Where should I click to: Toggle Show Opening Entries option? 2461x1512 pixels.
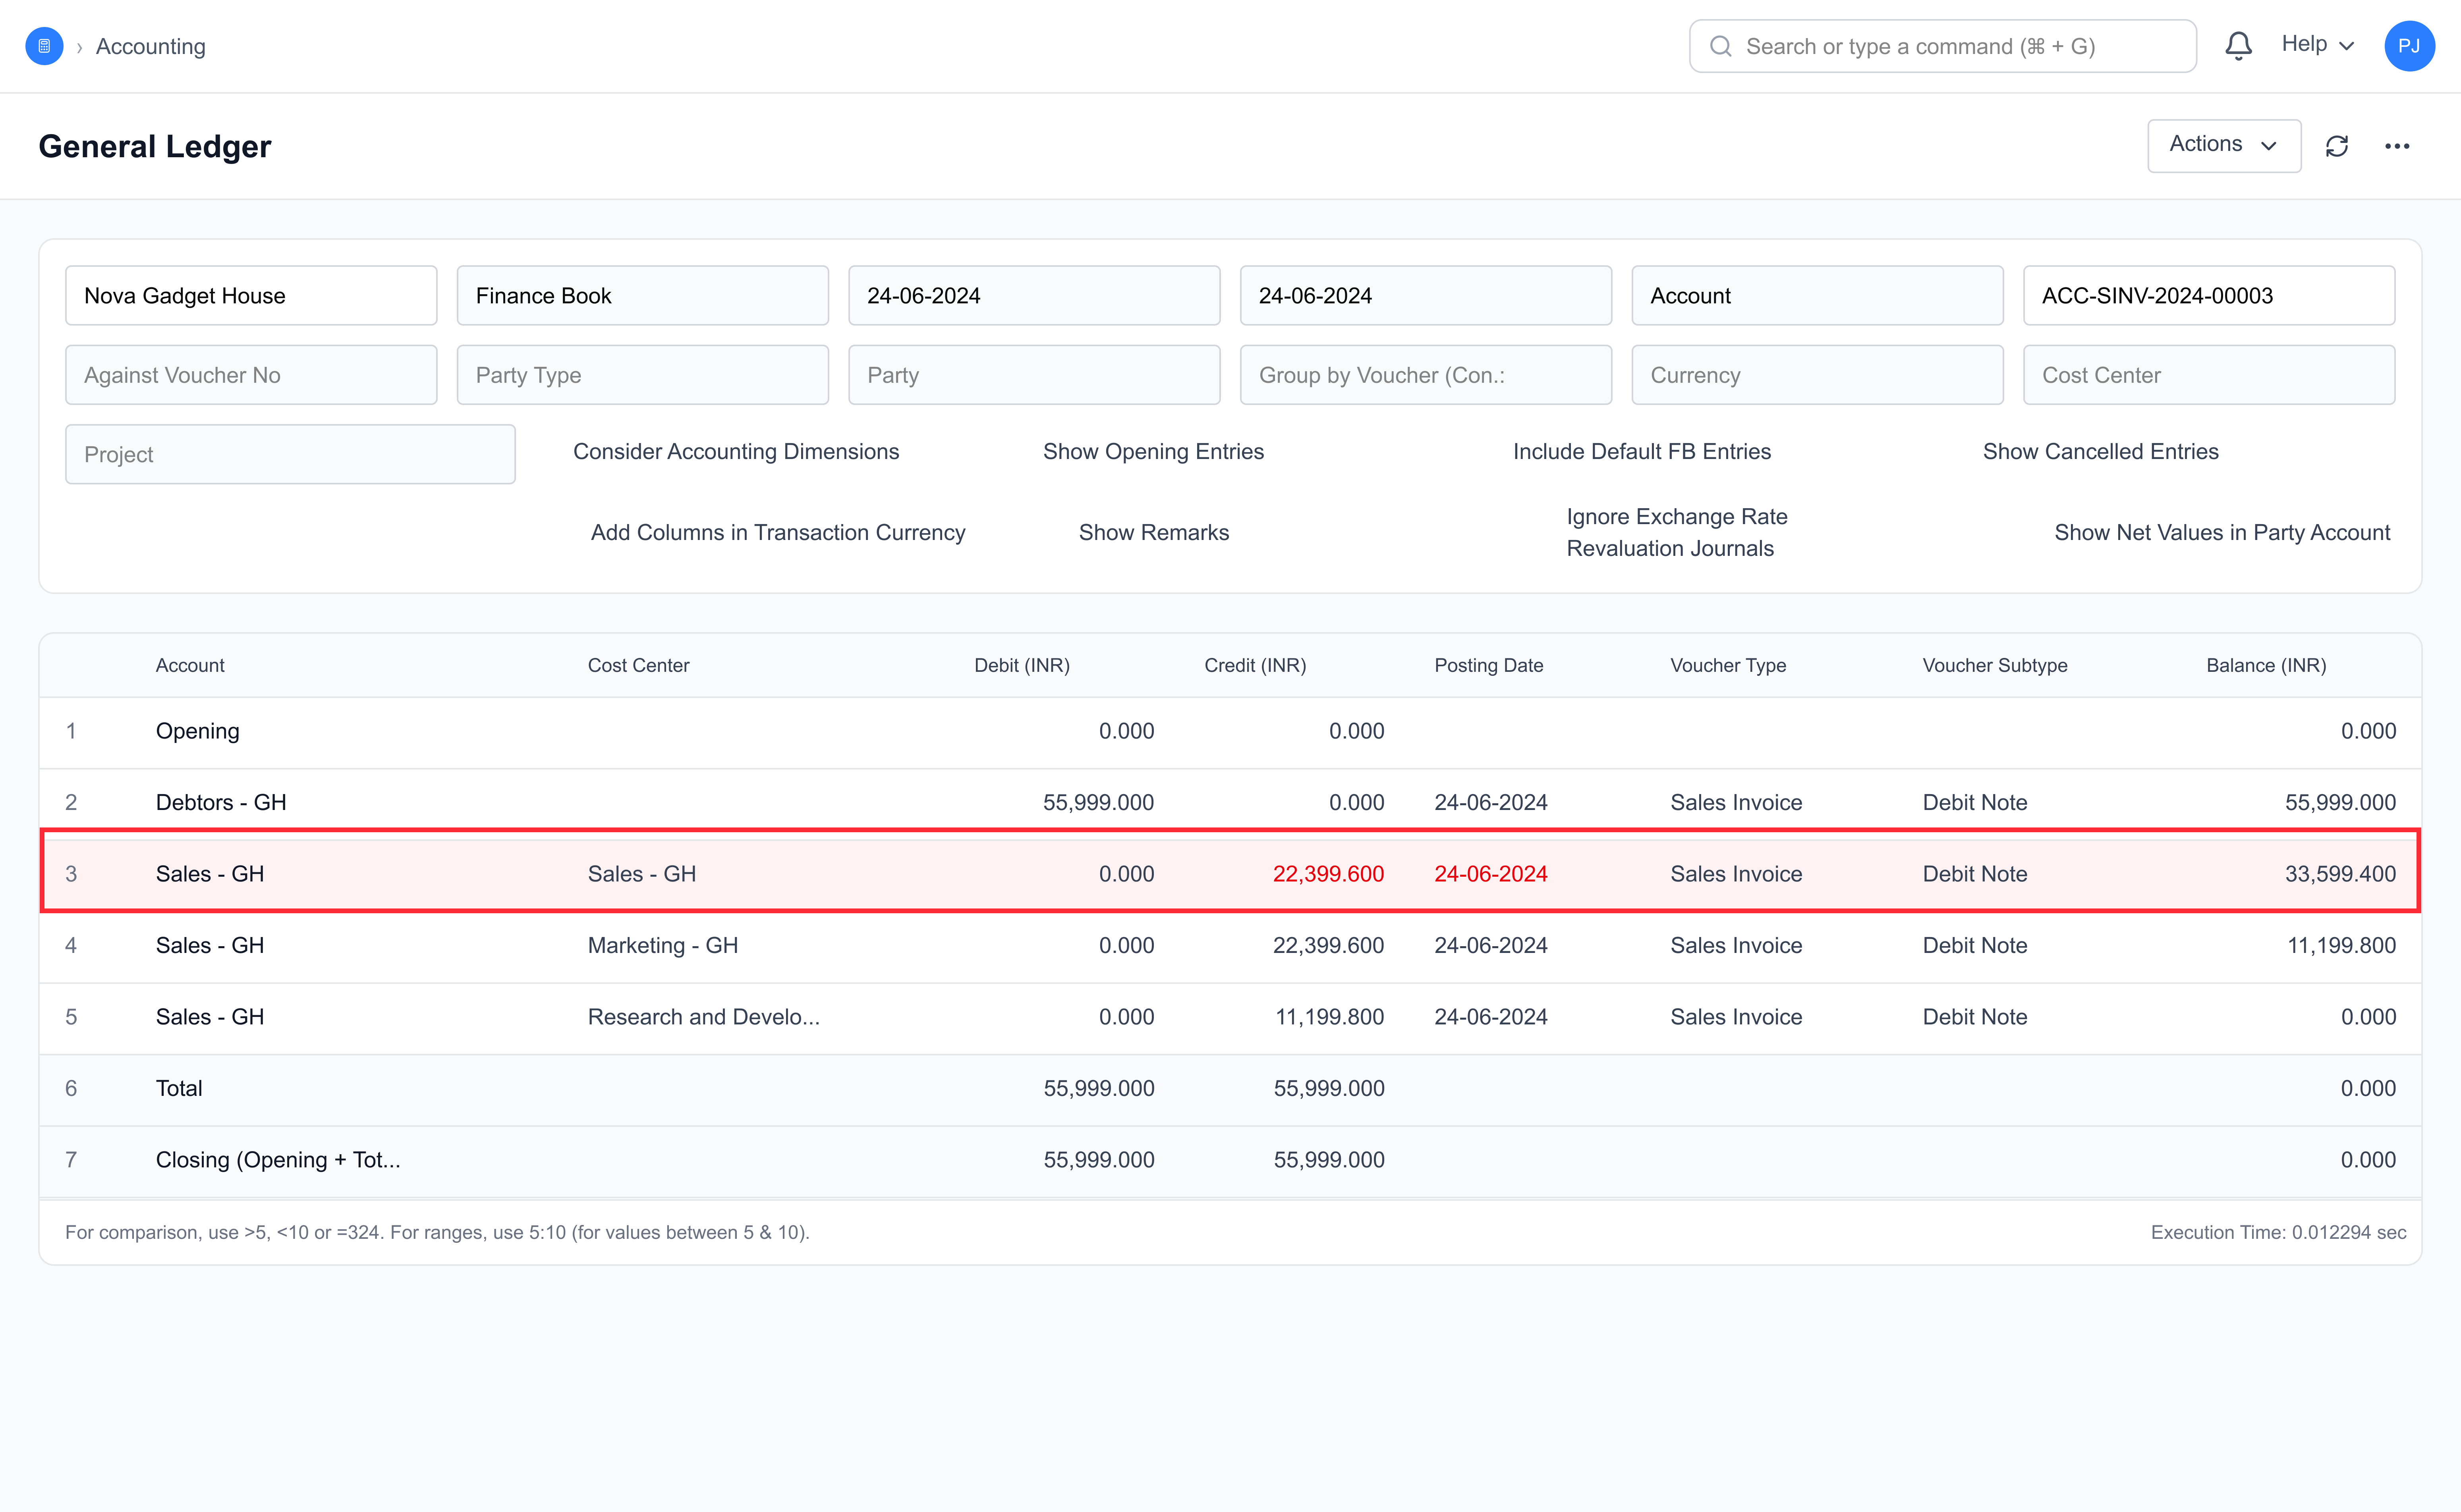pyautogui.click(x=1153, y=451)
